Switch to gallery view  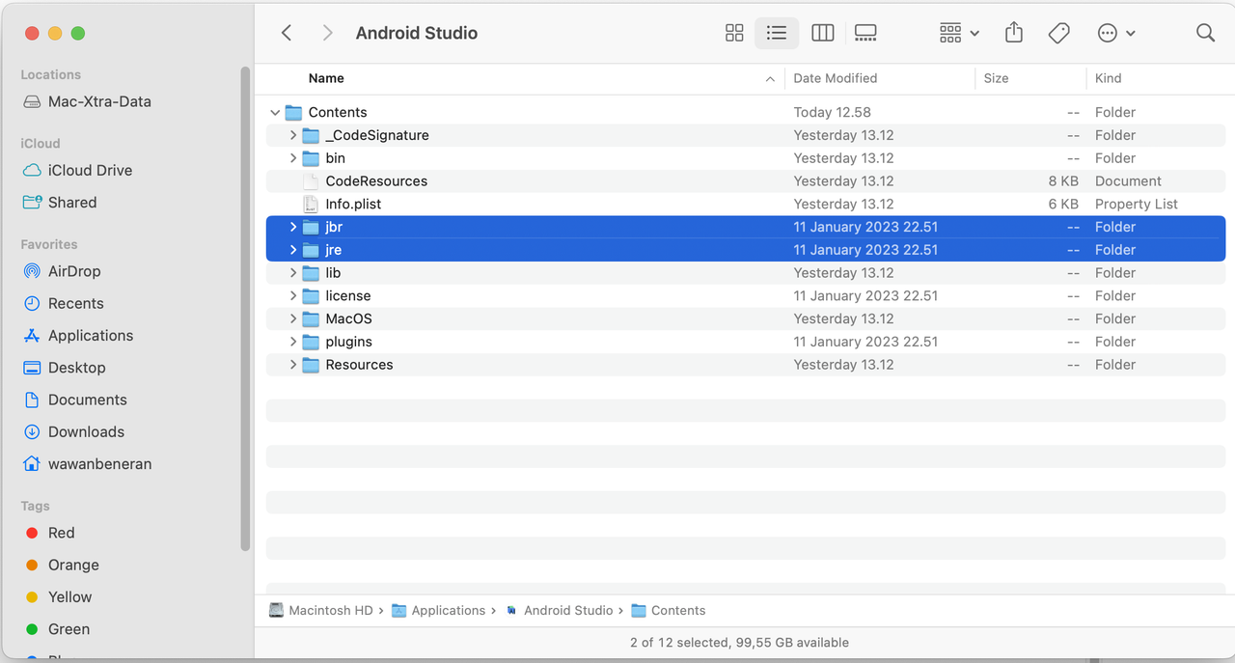(865, 33)
